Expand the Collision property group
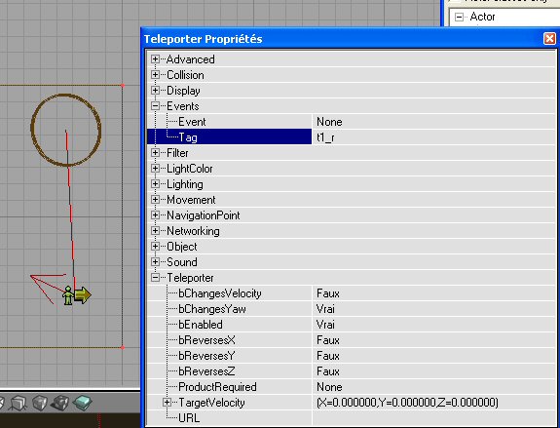This screenshot has width=560, height=428. click(155, 75)
